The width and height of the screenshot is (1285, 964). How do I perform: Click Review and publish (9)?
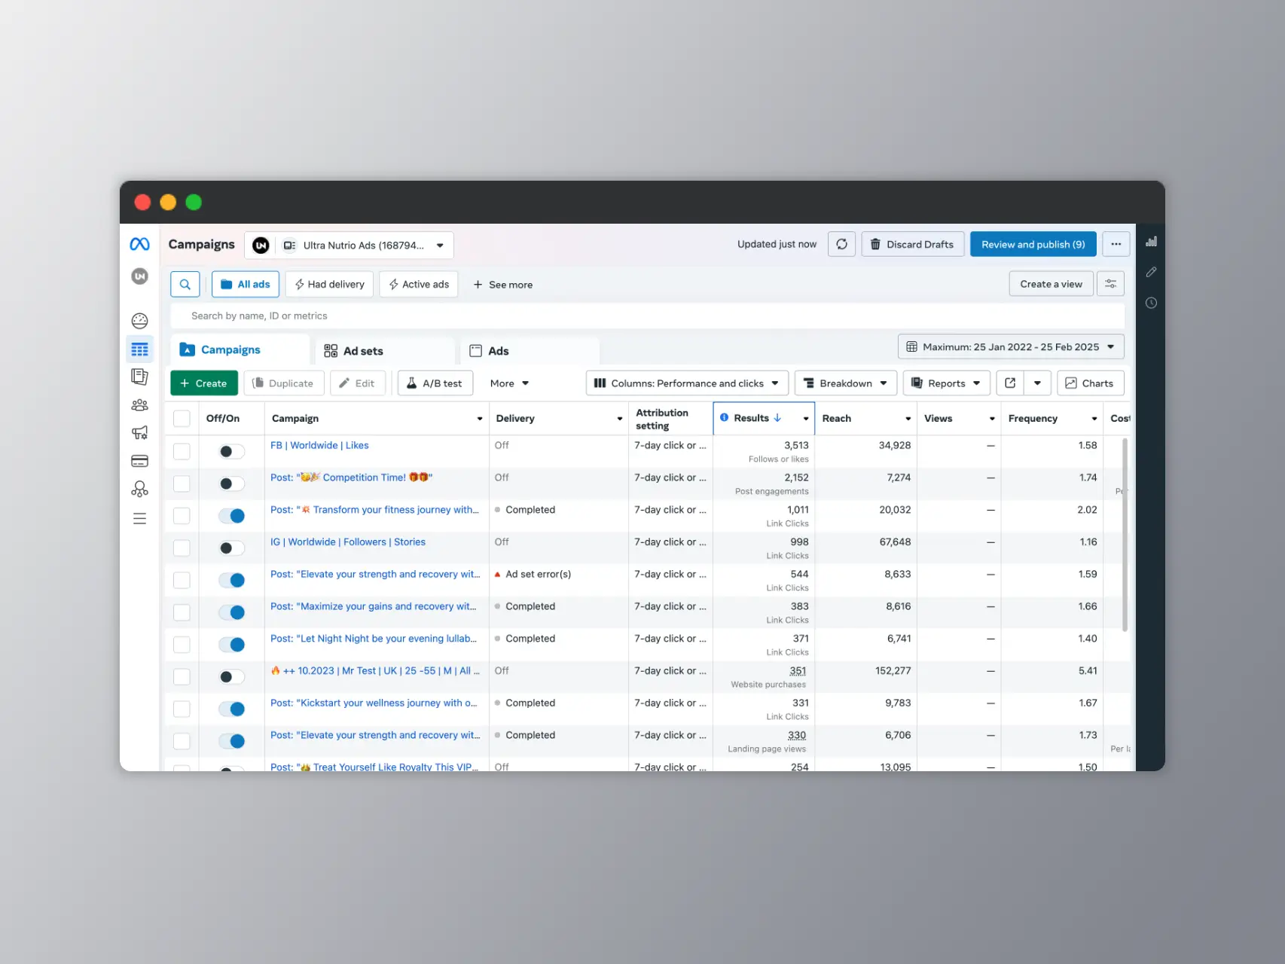coord(1033,244)
